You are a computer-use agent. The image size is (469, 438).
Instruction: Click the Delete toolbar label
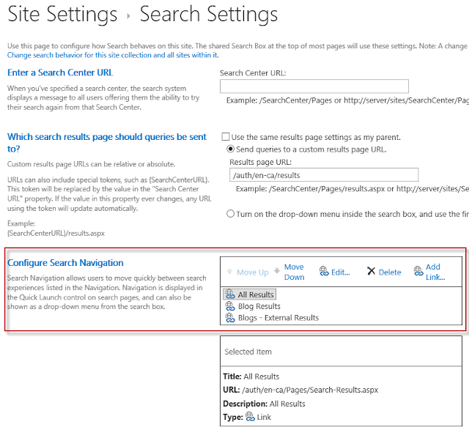point(390,272)
